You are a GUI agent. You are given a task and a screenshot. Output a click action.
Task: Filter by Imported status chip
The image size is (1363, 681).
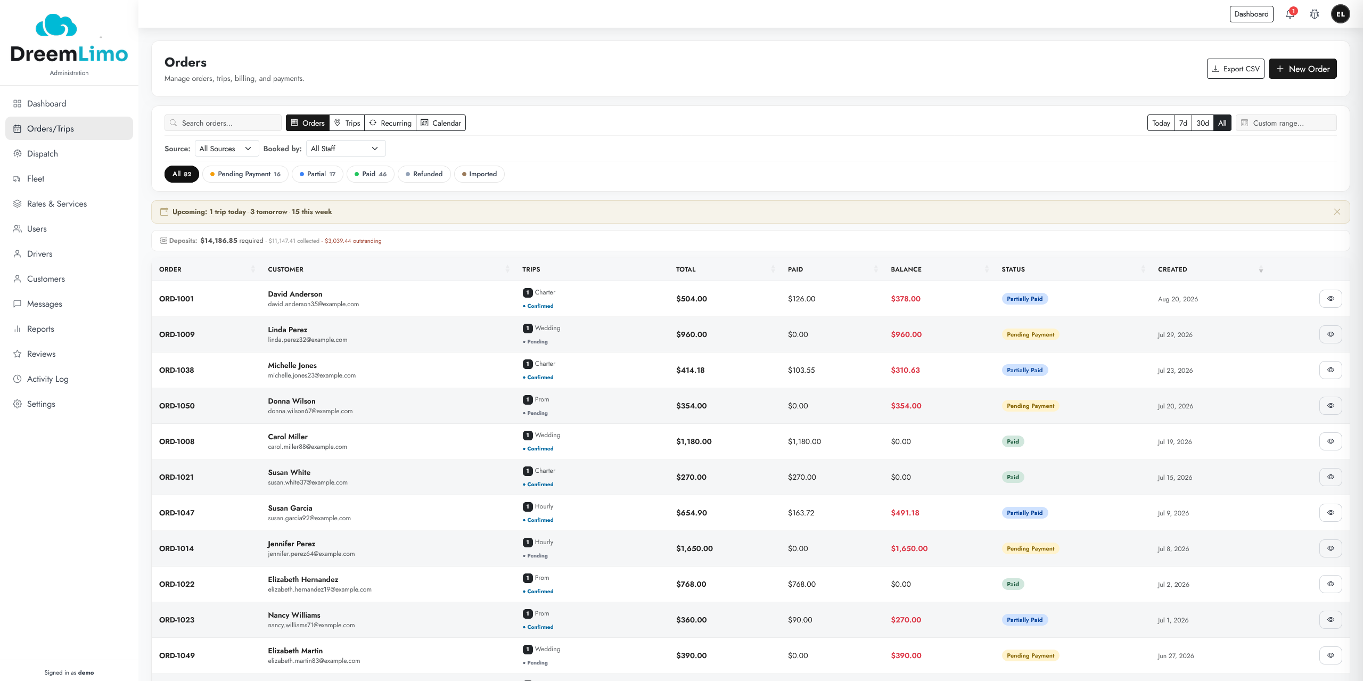pos(479,174)
